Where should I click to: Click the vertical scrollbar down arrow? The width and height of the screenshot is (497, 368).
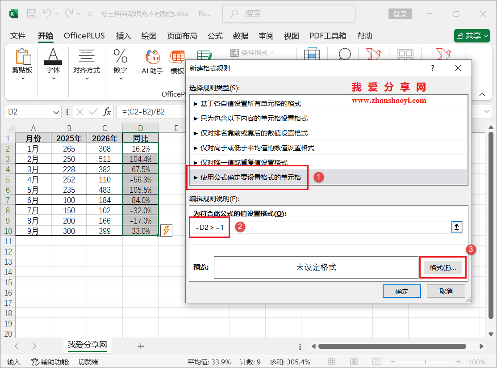pos(491,334)
